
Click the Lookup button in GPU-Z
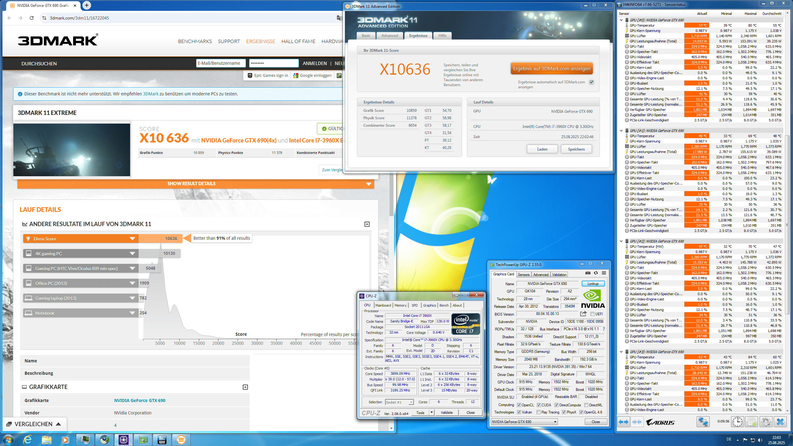(x=593, y=284)
